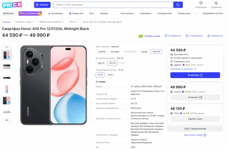Screen dimensions: 229x150
Task: Select the голубой body color option
Action: (102, 52)
